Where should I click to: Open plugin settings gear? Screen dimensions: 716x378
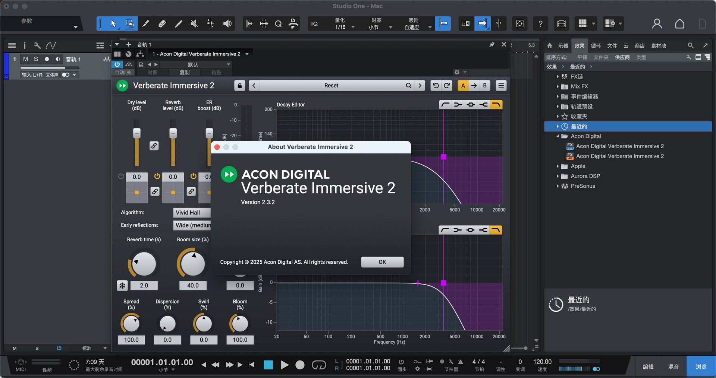pos(457,72)
